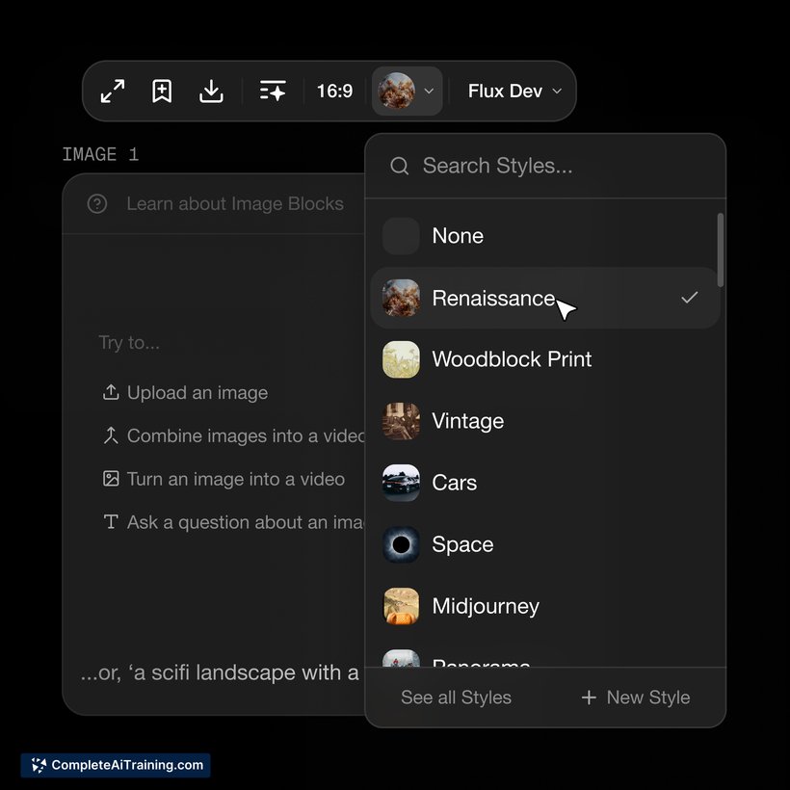Click the upload arrow icon
790x790 pixels.
pyautogui.click(x=111, y=392)
